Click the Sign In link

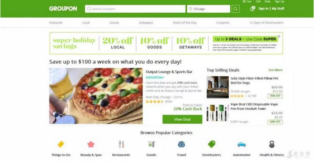(263, 9)
